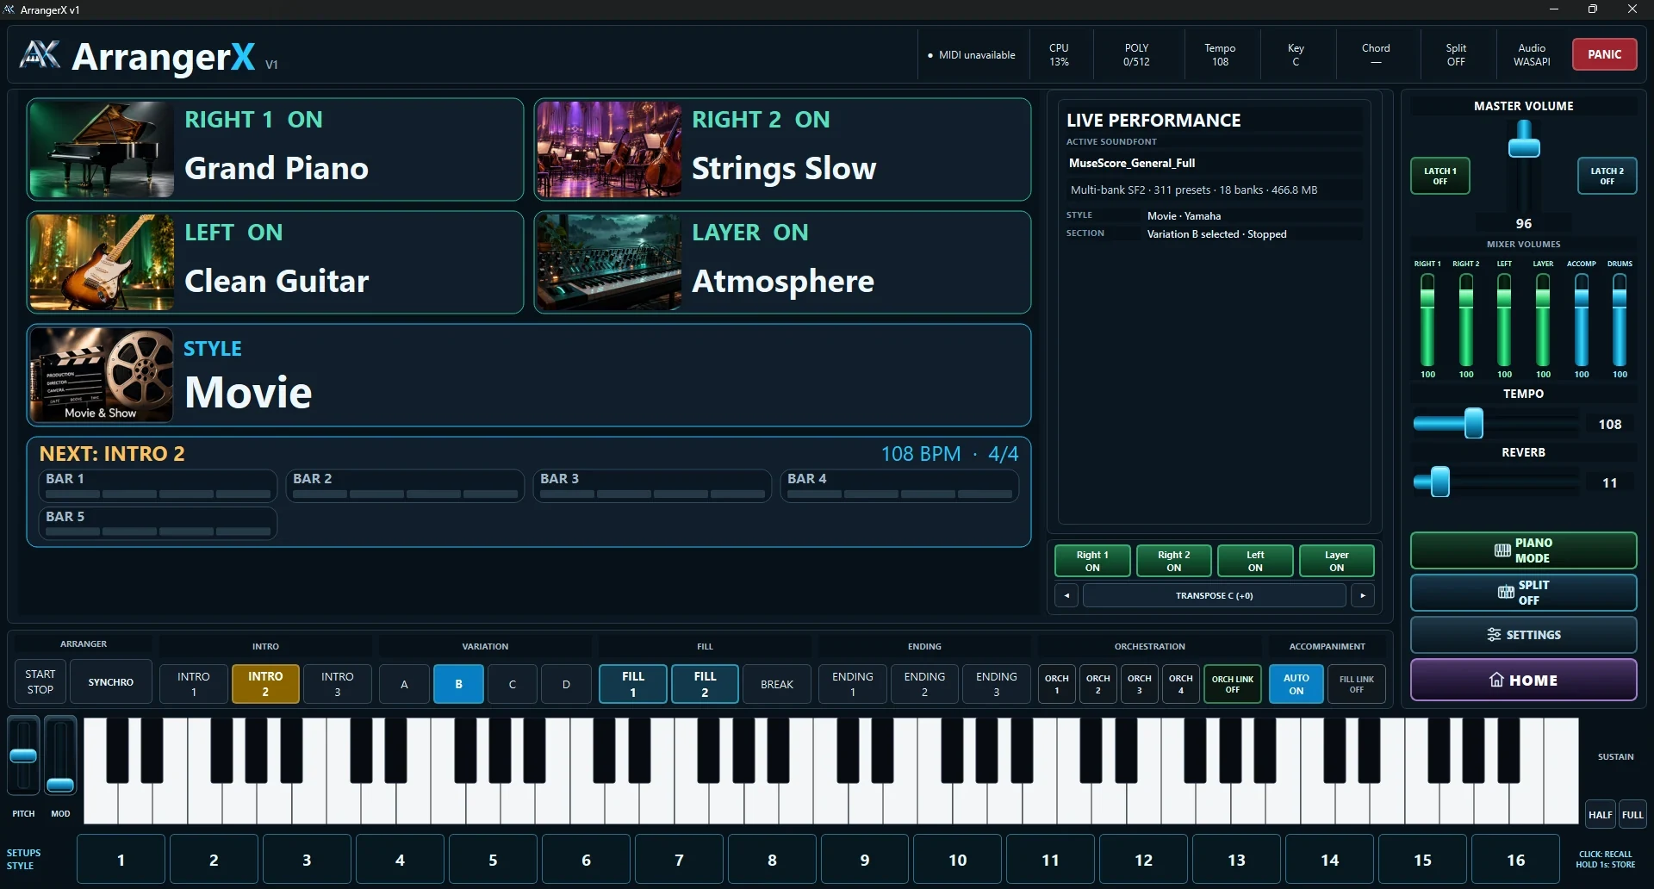Toggle Fill Link OFF
Viewport: 1654px width, 889px height.
[1356, 684]
